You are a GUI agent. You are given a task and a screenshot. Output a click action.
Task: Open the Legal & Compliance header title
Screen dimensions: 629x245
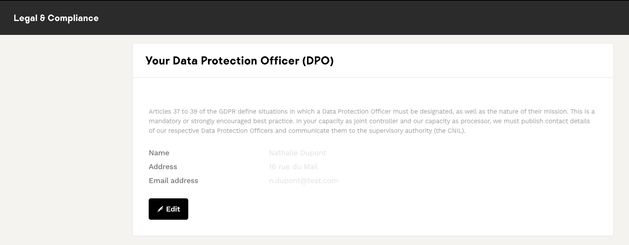[56, 18]
